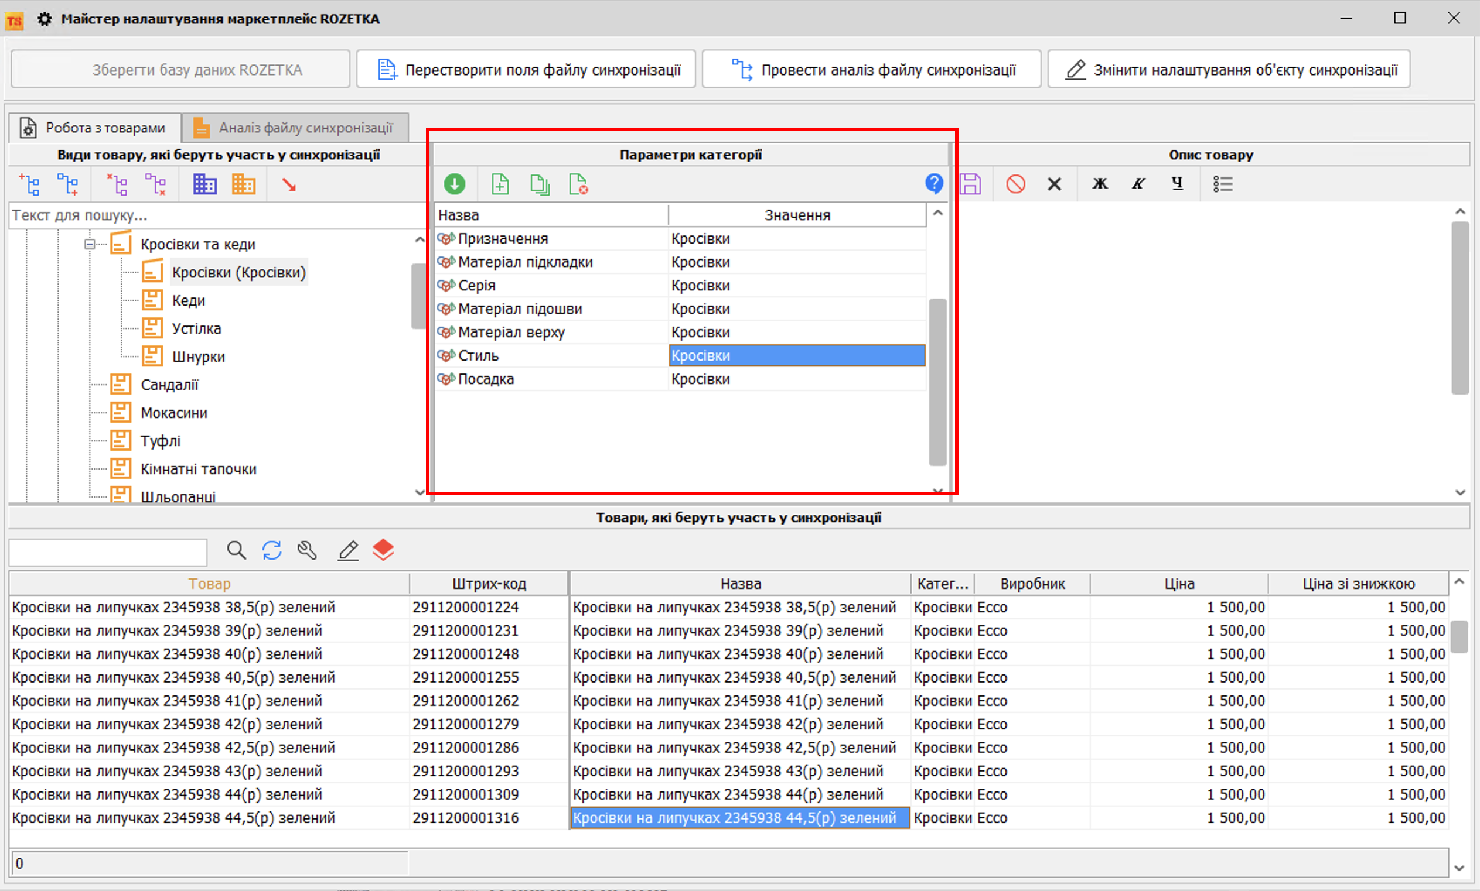This screenshot has width=1480, height=891.
Task: Select the Устілка tree item
Action: pos(196,329)
